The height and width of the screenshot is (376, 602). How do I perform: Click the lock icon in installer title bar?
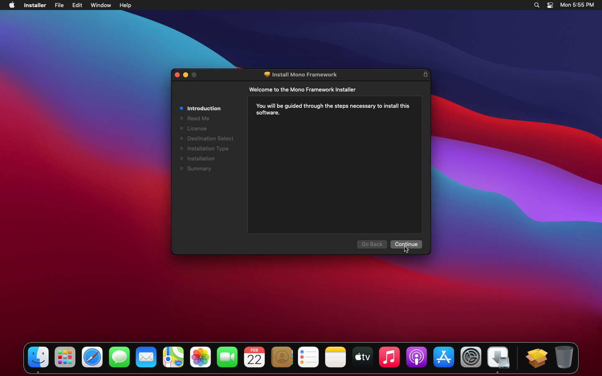point(426,74)
